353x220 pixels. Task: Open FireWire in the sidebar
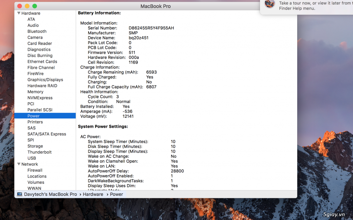[36, 74]
